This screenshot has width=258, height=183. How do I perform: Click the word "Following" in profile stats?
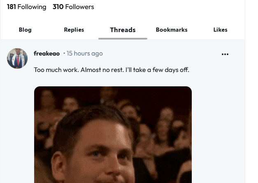pyautogui.click(x=32, y=7)
